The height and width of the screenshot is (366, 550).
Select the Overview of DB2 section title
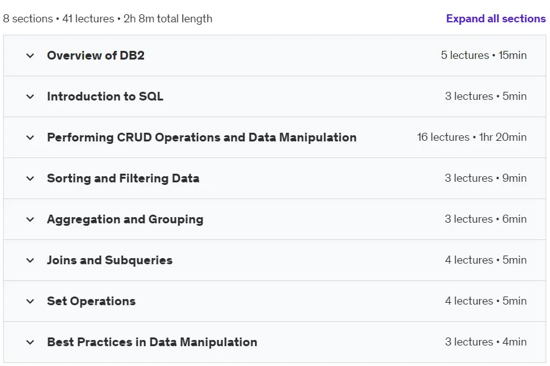point(96,55)
